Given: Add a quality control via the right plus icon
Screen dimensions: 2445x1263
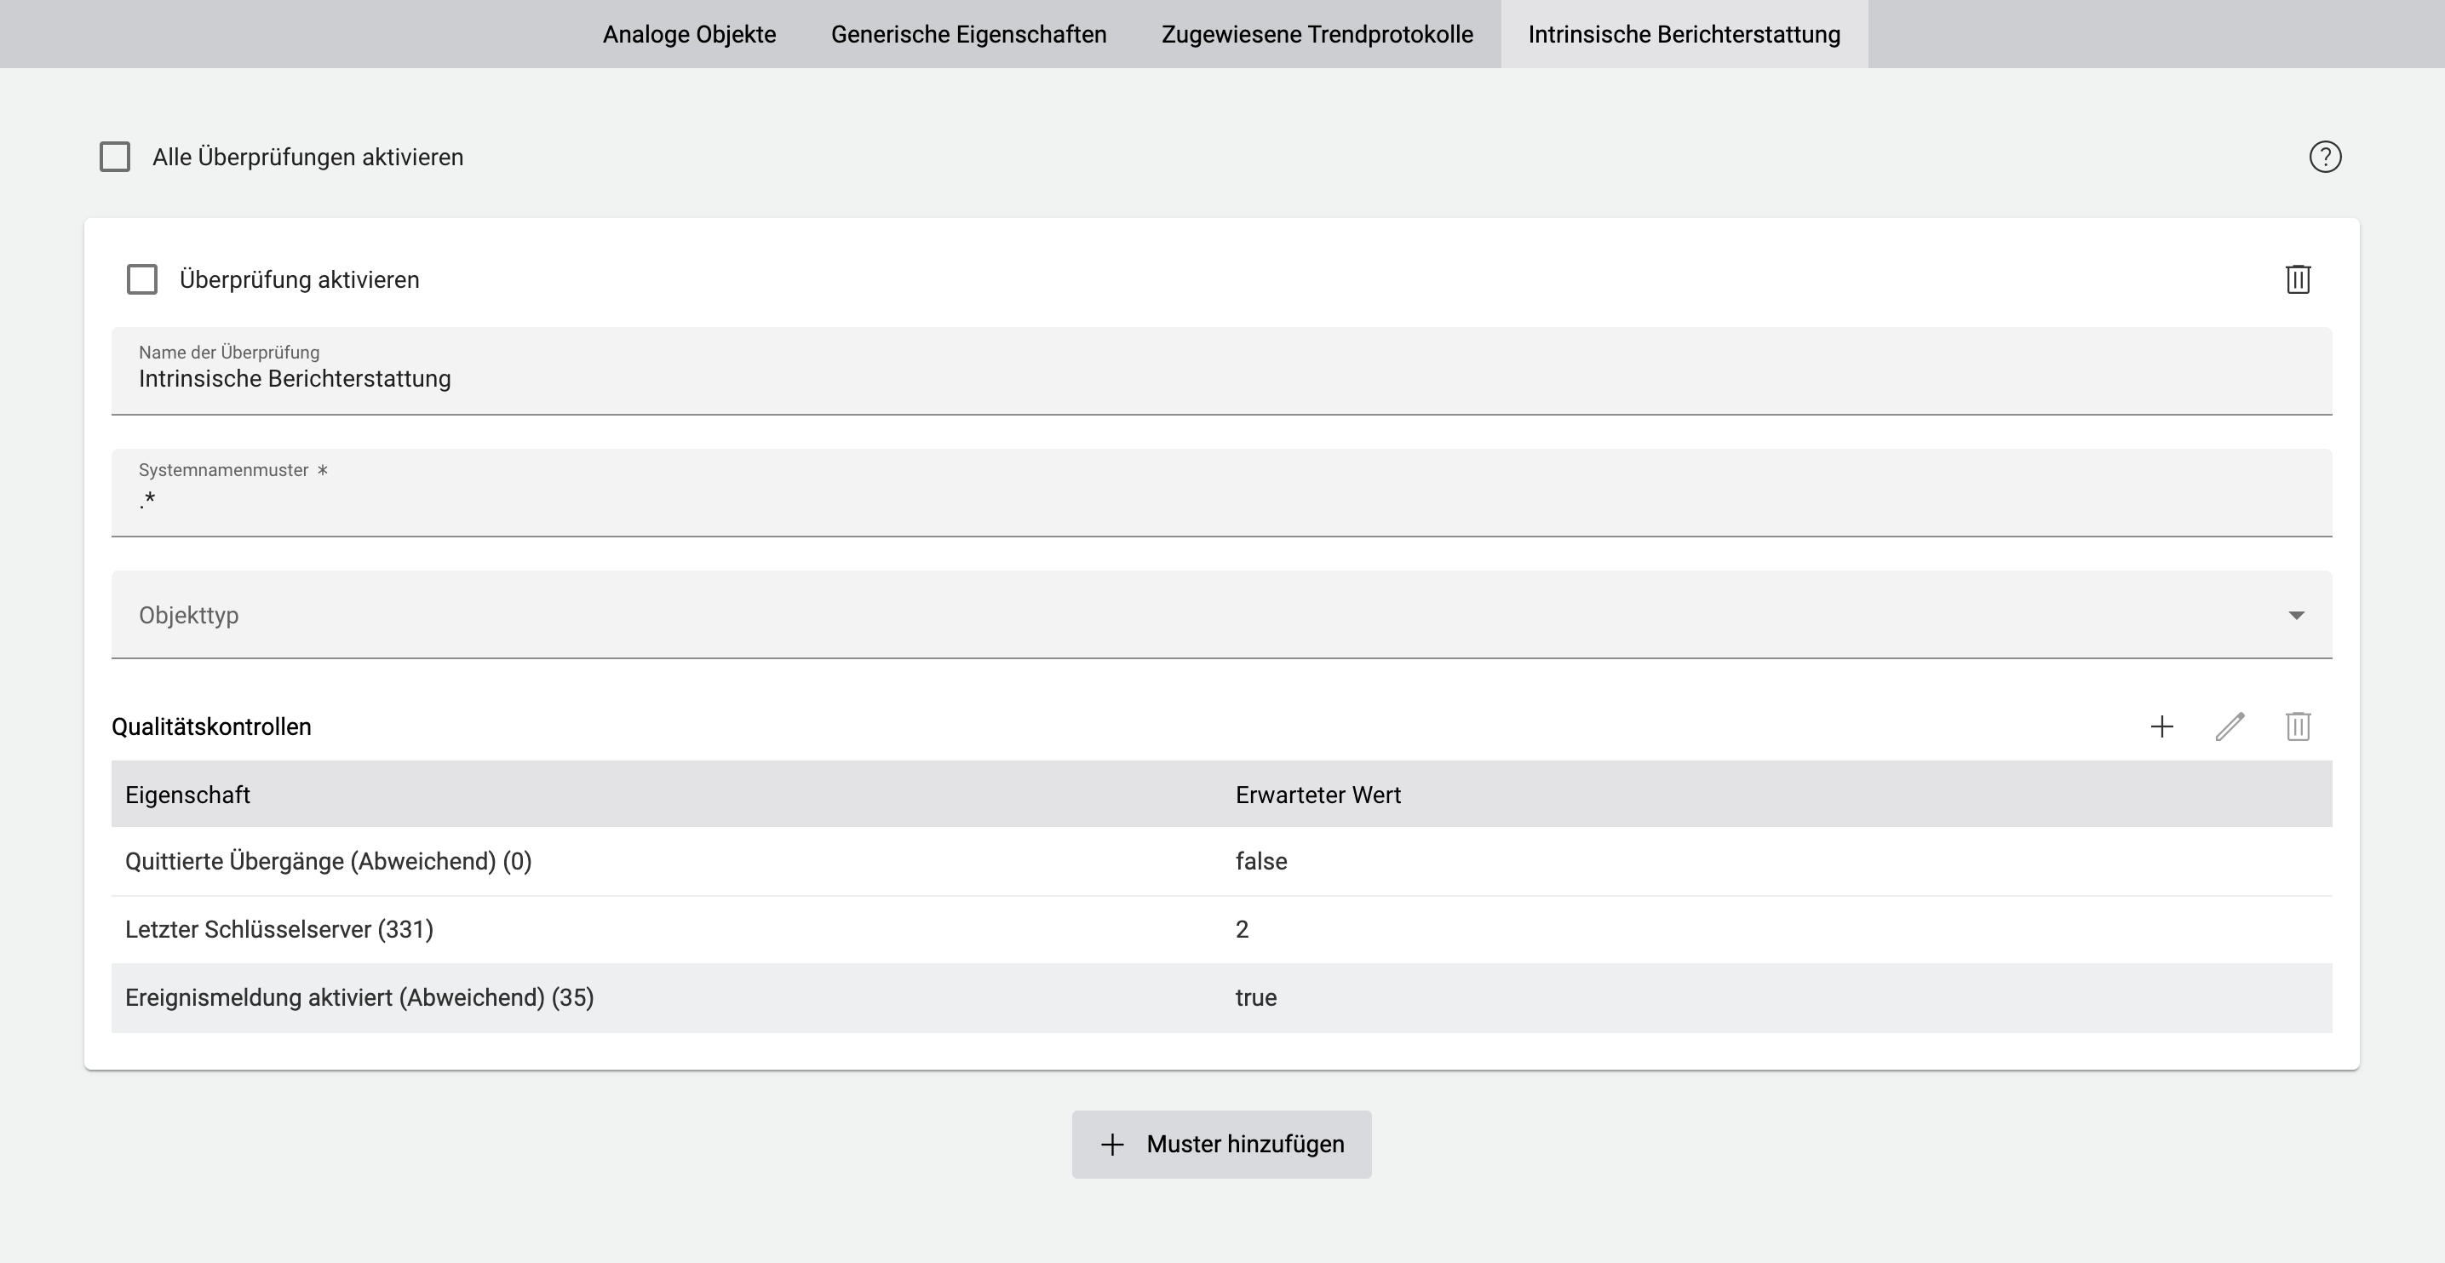Looking at the screenshot, I should (x=2162, y=726).
